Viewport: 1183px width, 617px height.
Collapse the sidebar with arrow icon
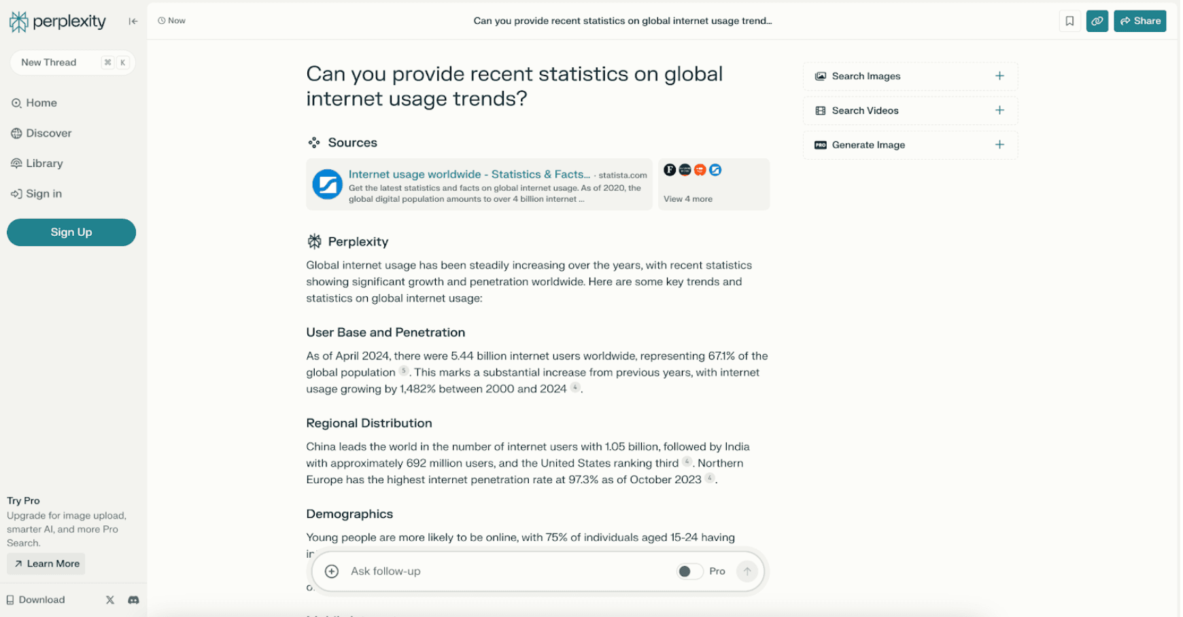133,21
